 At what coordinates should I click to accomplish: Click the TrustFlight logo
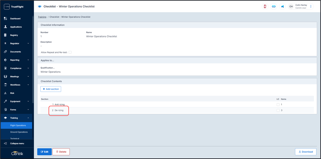(x=13, y=7)
